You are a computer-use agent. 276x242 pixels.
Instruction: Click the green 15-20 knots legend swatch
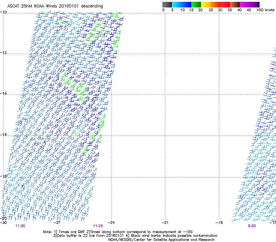pyautogui.click(x=196, y=4)
